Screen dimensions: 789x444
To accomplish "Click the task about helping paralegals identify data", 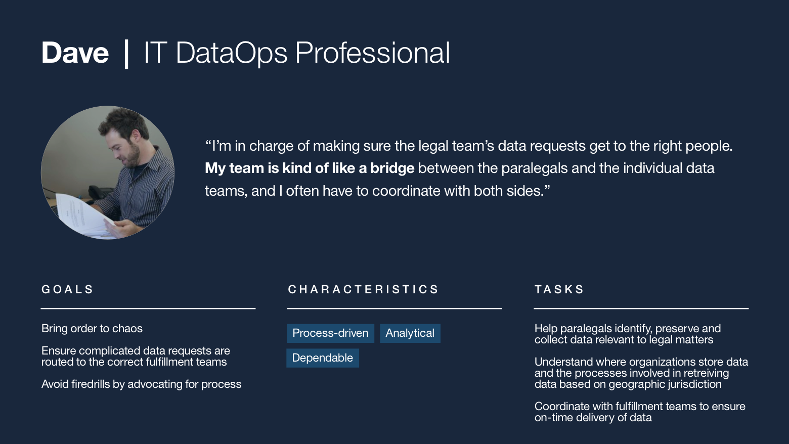I will coord(627,334).
